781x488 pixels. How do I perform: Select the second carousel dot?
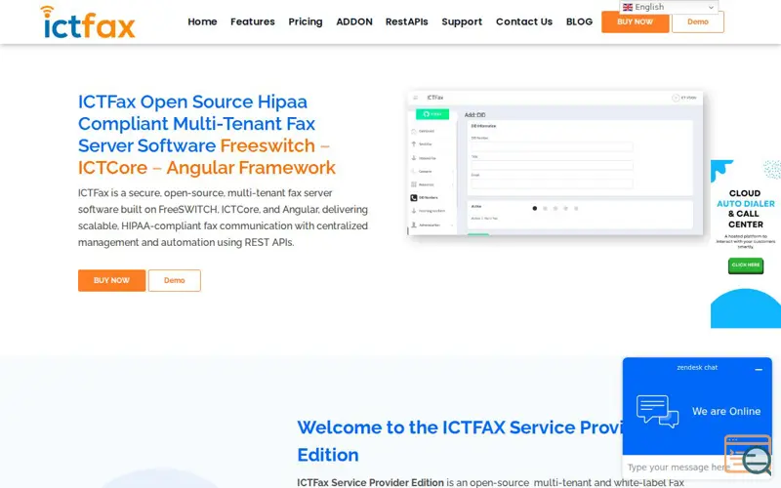coord(545,209)
